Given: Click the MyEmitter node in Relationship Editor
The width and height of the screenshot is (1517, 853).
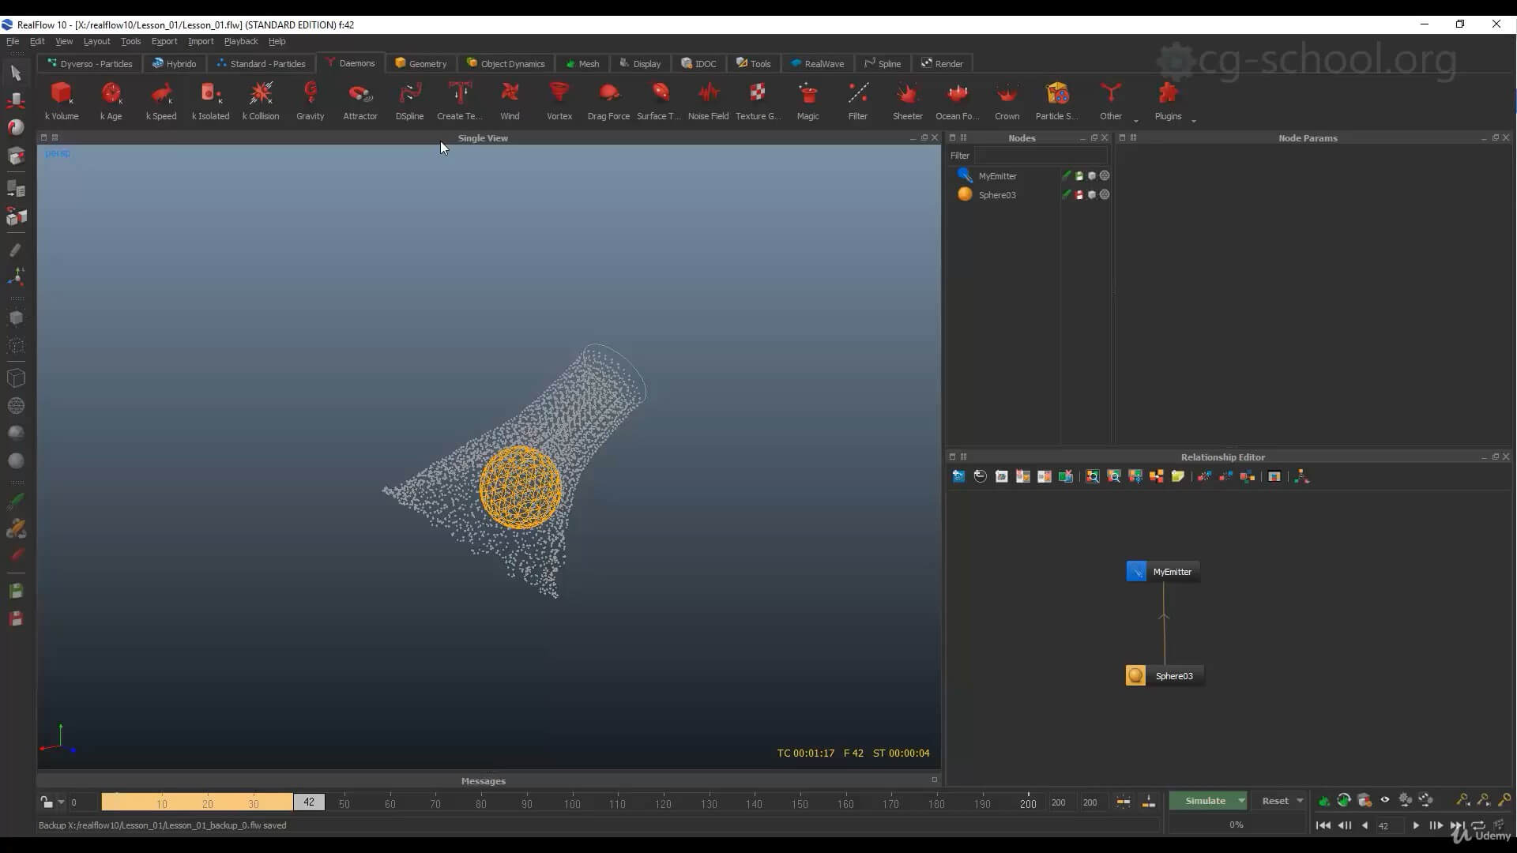Looking at the screenshot, I should pyautogui.click(x=1163, y=572).
